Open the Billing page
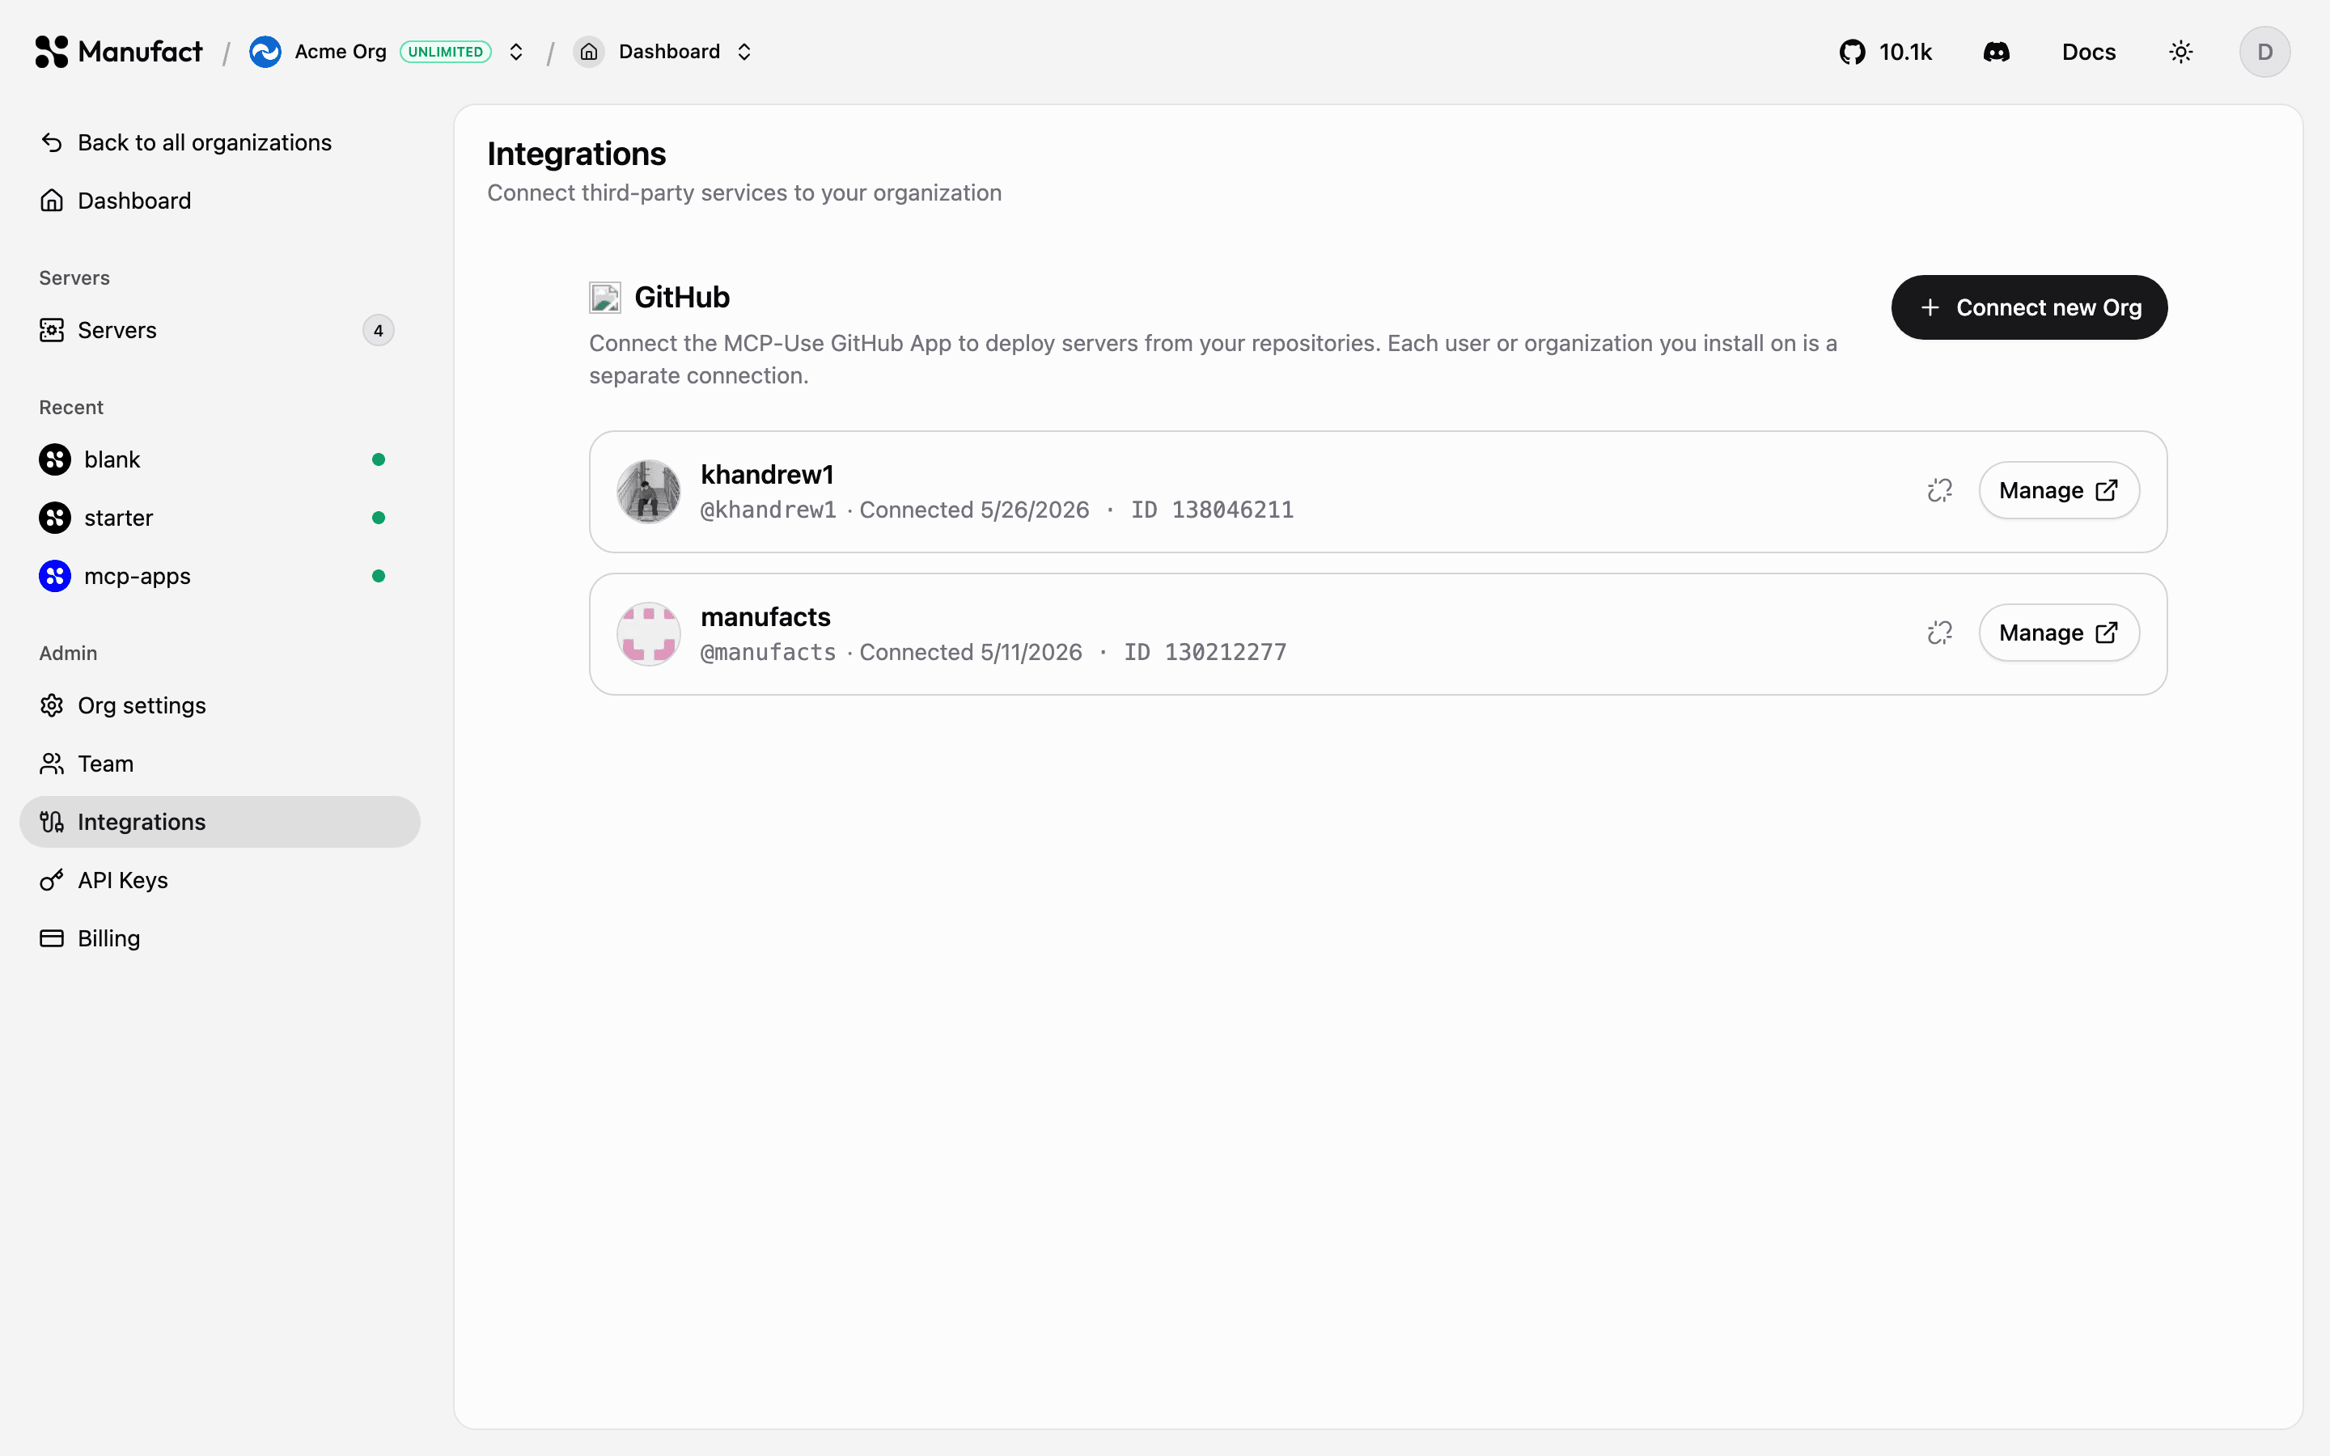This screenshot has height=1456, width=2330. coord(219,938)
